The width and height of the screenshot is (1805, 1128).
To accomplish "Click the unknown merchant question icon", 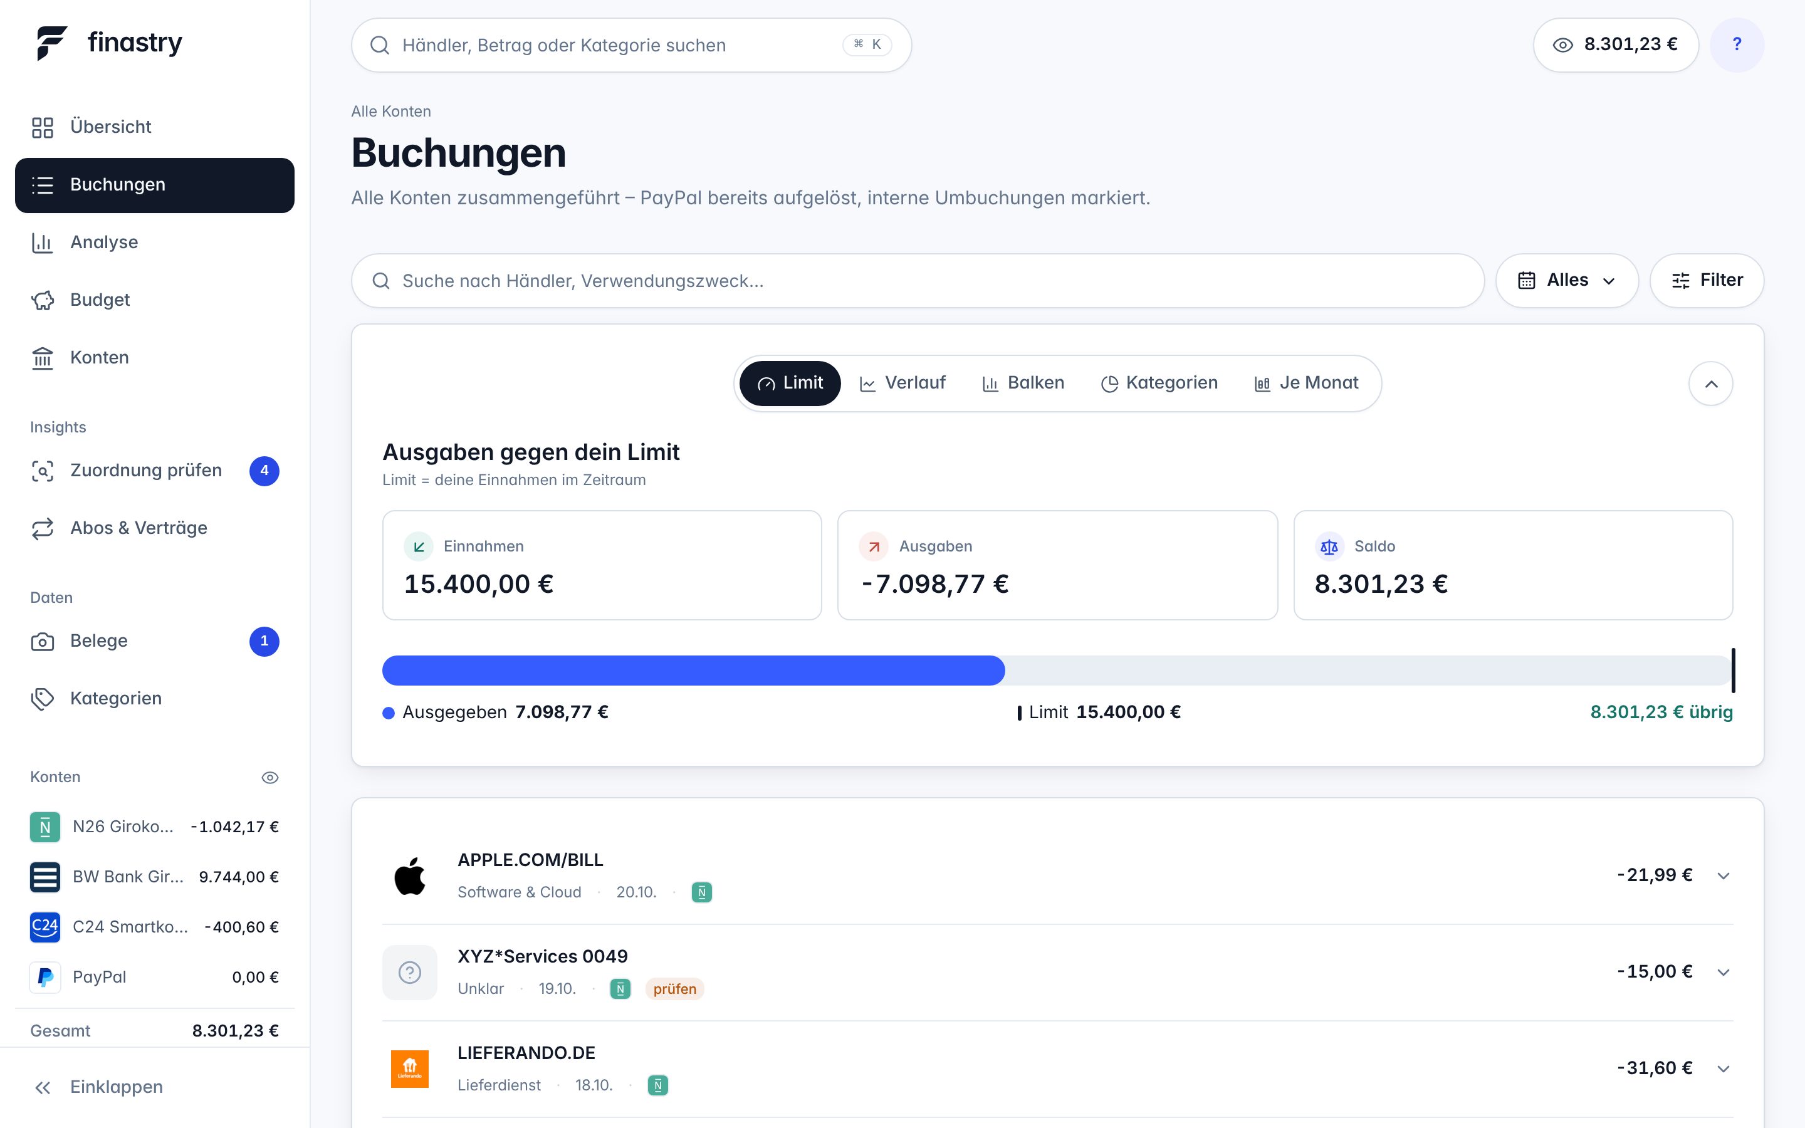I will click(409, 972).
